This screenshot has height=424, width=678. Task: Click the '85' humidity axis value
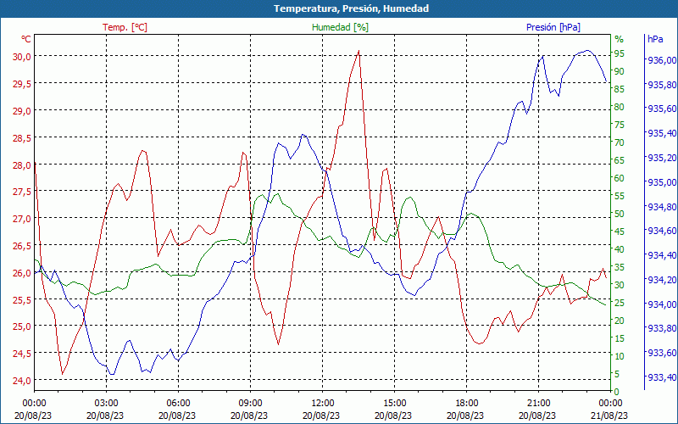pos(620,89)
